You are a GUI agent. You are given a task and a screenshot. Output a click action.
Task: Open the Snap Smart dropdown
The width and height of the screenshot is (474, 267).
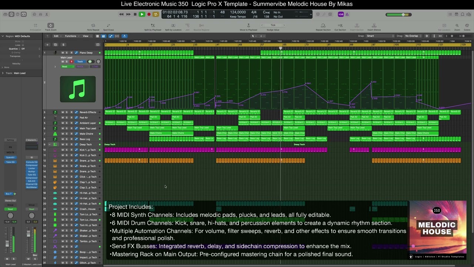coord(380,36)
